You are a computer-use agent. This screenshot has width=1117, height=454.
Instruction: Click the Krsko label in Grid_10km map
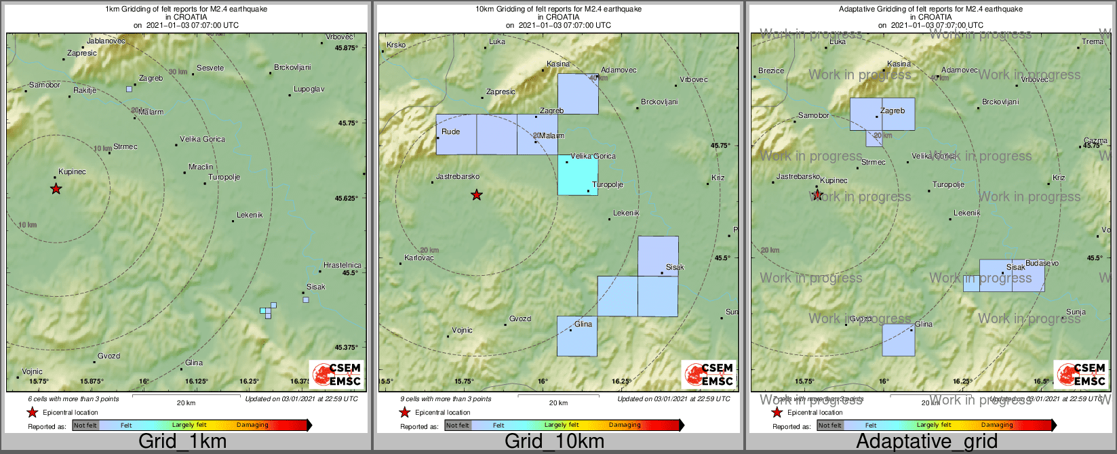coord(396,45)
